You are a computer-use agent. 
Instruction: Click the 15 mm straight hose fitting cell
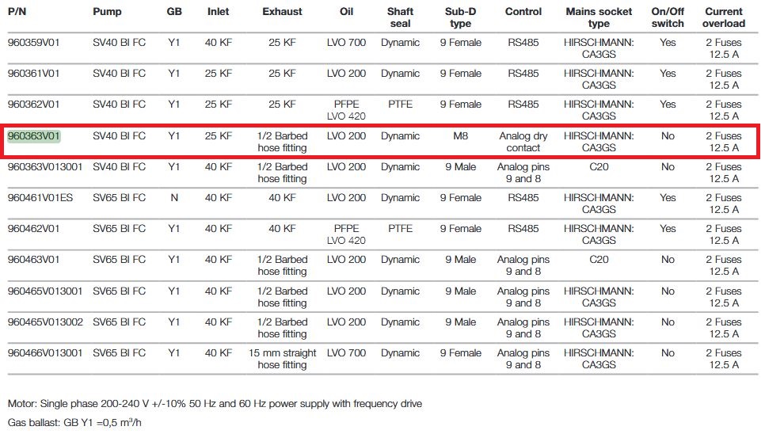(x=283, y=359)
